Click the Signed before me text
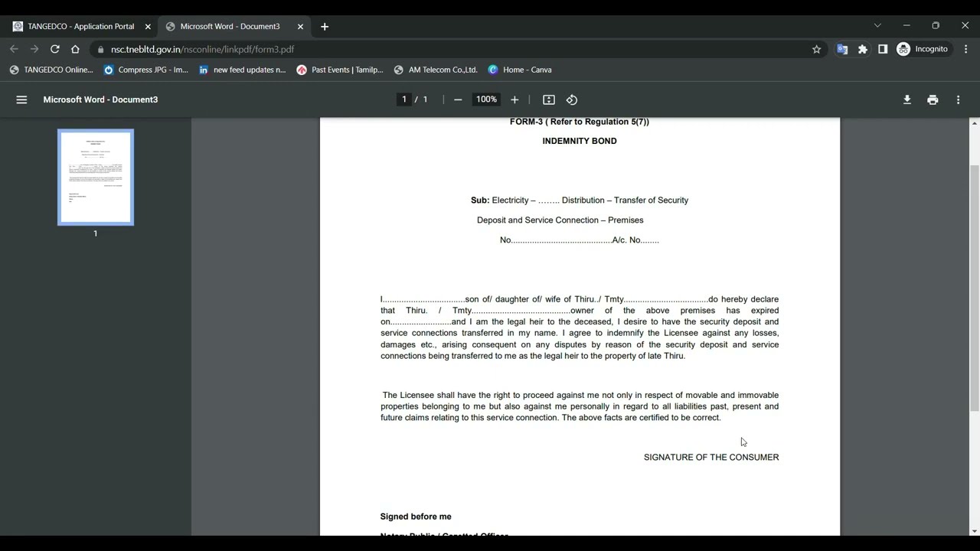 (416, 517)
